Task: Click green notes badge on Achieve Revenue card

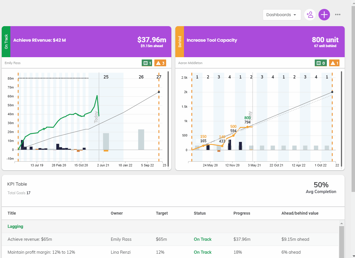Action: [x=147, y=63]
